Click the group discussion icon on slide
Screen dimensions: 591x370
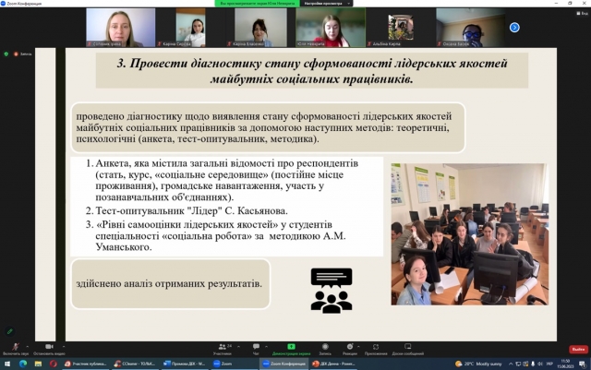point(332,290)
